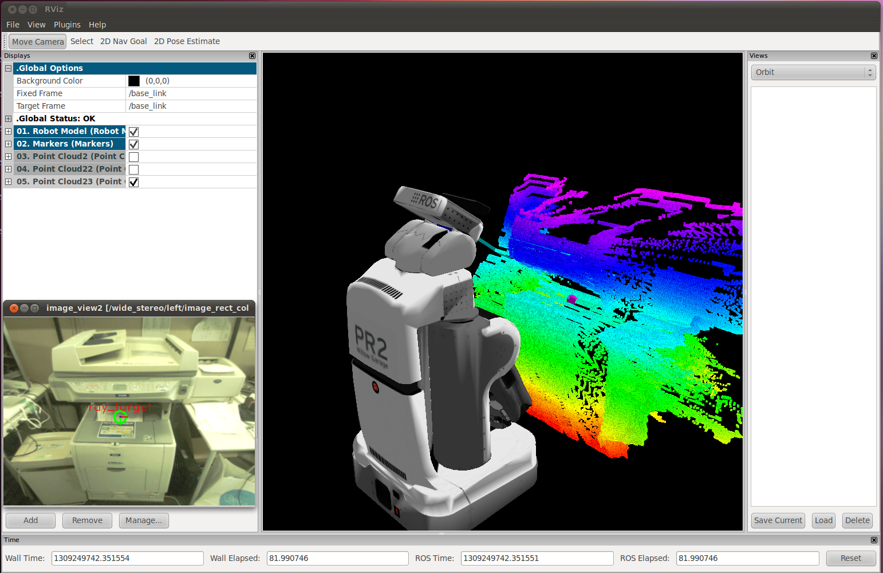
Task: Open the Manage... displays dialog
Action: [x=144, y=520]
